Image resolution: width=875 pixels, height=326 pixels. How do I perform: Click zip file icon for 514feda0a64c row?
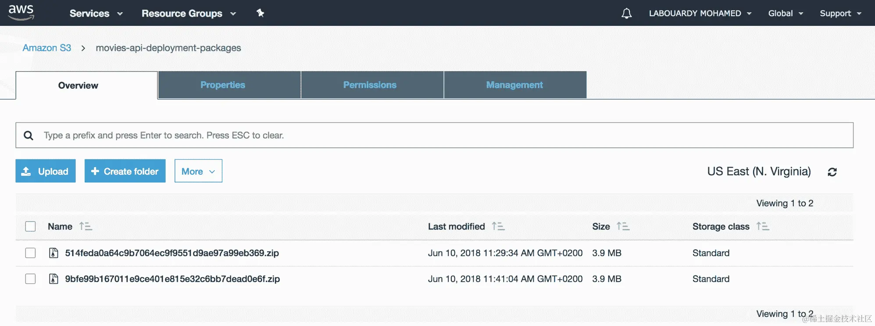pyautogui.click(x=54, y=253)
